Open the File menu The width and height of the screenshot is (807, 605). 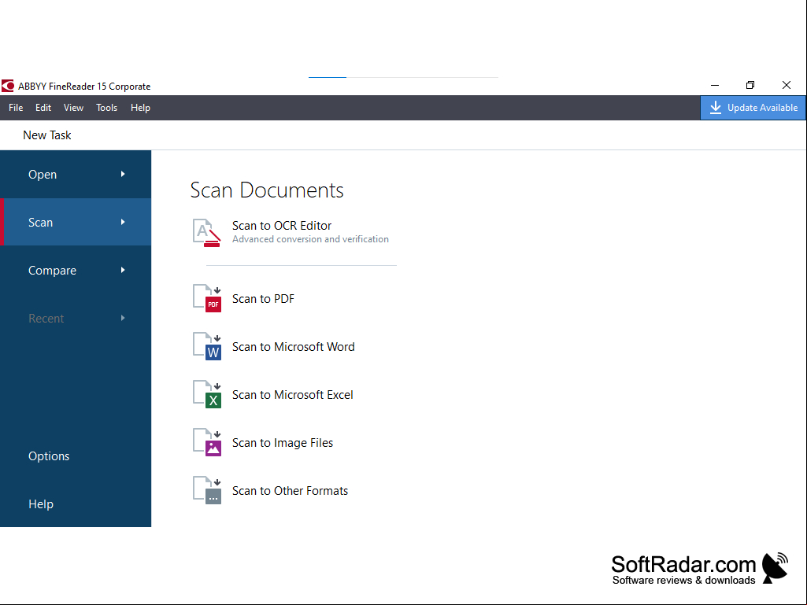16,108
